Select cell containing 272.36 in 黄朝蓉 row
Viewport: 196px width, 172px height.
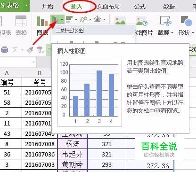point(150,165)
